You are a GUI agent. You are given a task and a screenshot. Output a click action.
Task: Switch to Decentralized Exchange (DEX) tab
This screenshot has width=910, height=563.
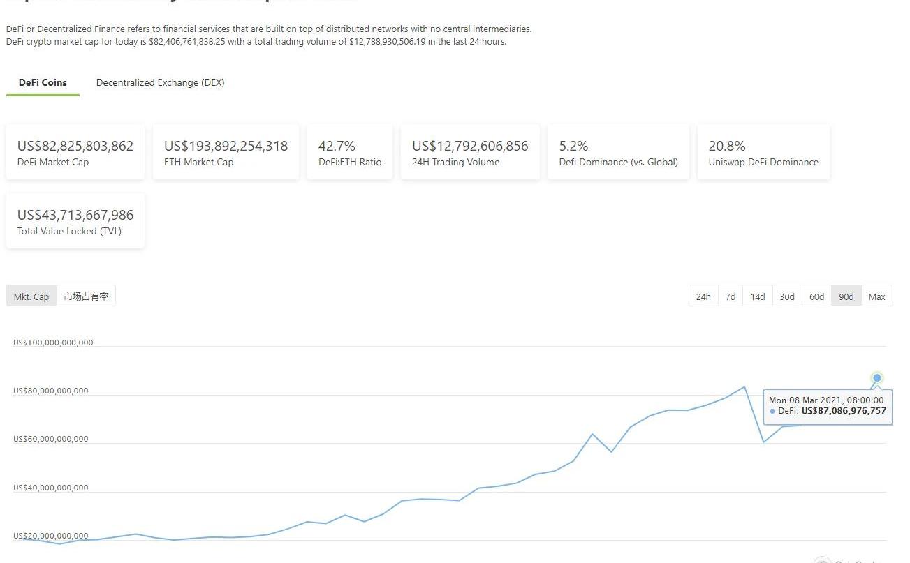tap(160, 82)
